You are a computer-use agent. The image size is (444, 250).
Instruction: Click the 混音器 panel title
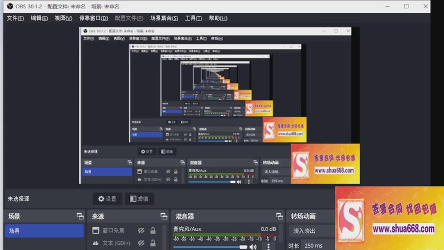185,217
